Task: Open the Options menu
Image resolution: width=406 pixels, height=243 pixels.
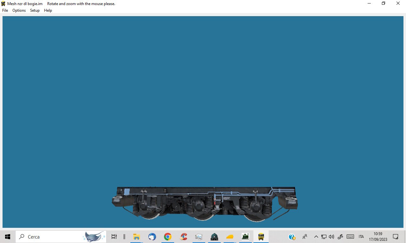Action: [x=19, y=10]
